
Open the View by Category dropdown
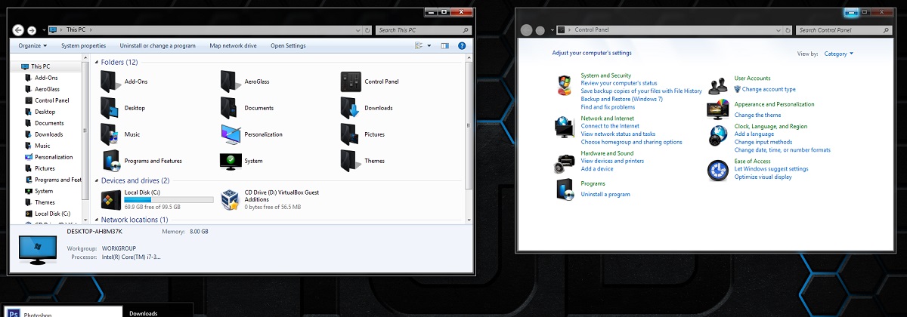coord(838,54)
